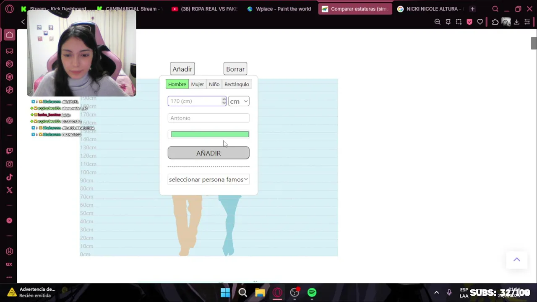
Task: Click the blue silhouette figure in chart
Action: [x=229, y=226]
